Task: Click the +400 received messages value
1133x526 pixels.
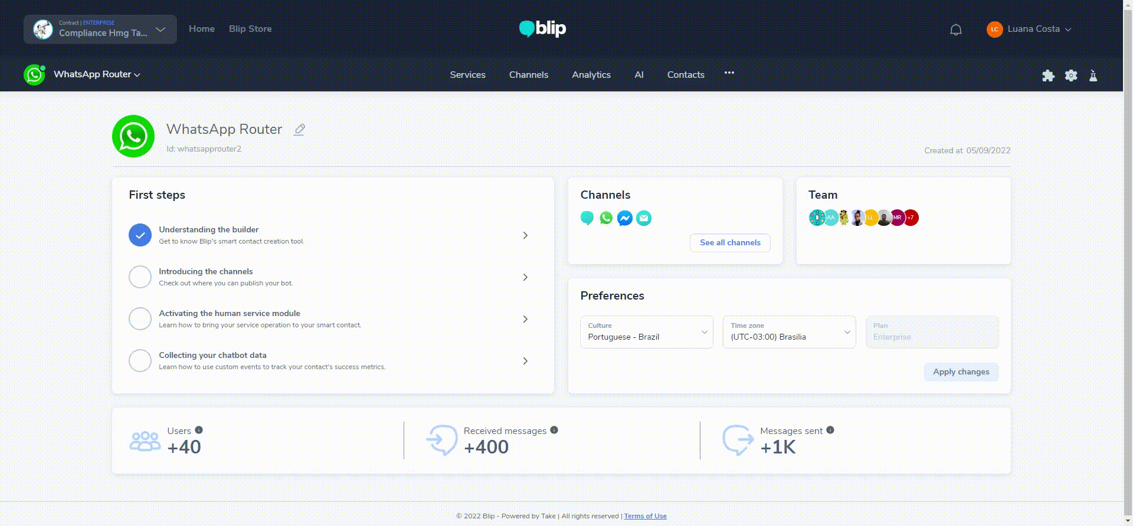Action: [486, 447]
